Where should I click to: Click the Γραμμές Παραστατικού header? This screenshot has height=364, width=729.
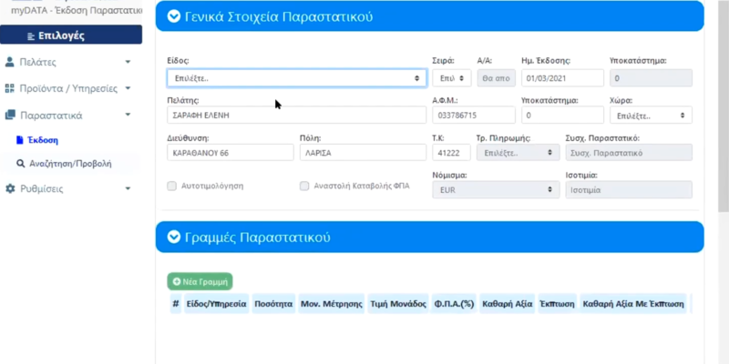(429, 238)
